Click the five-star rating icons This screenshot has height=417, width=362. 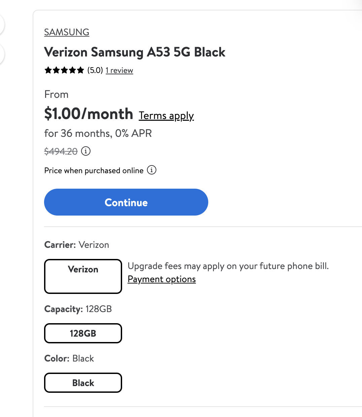(x=64, y=70)
